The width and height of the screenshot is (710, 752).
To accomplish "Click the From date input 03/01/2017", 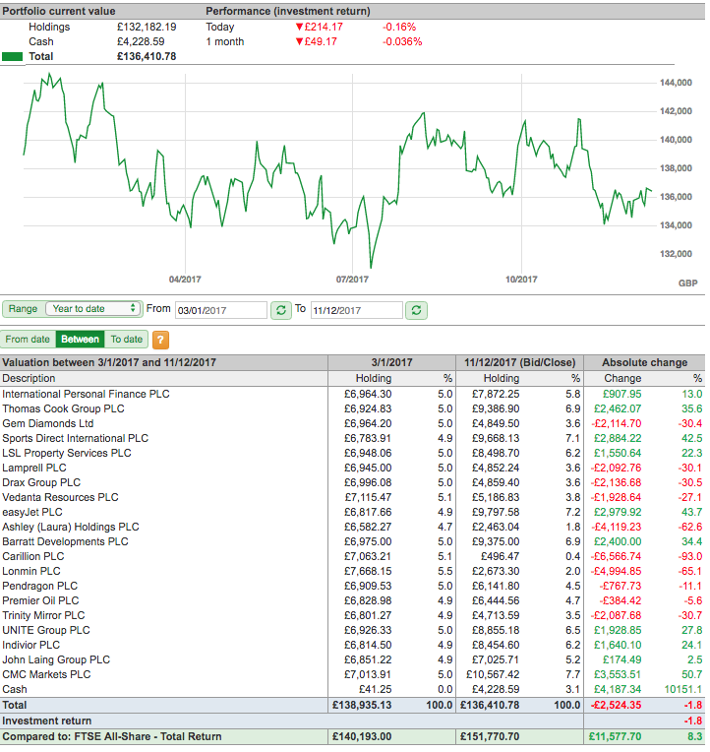I will (221, 310).
